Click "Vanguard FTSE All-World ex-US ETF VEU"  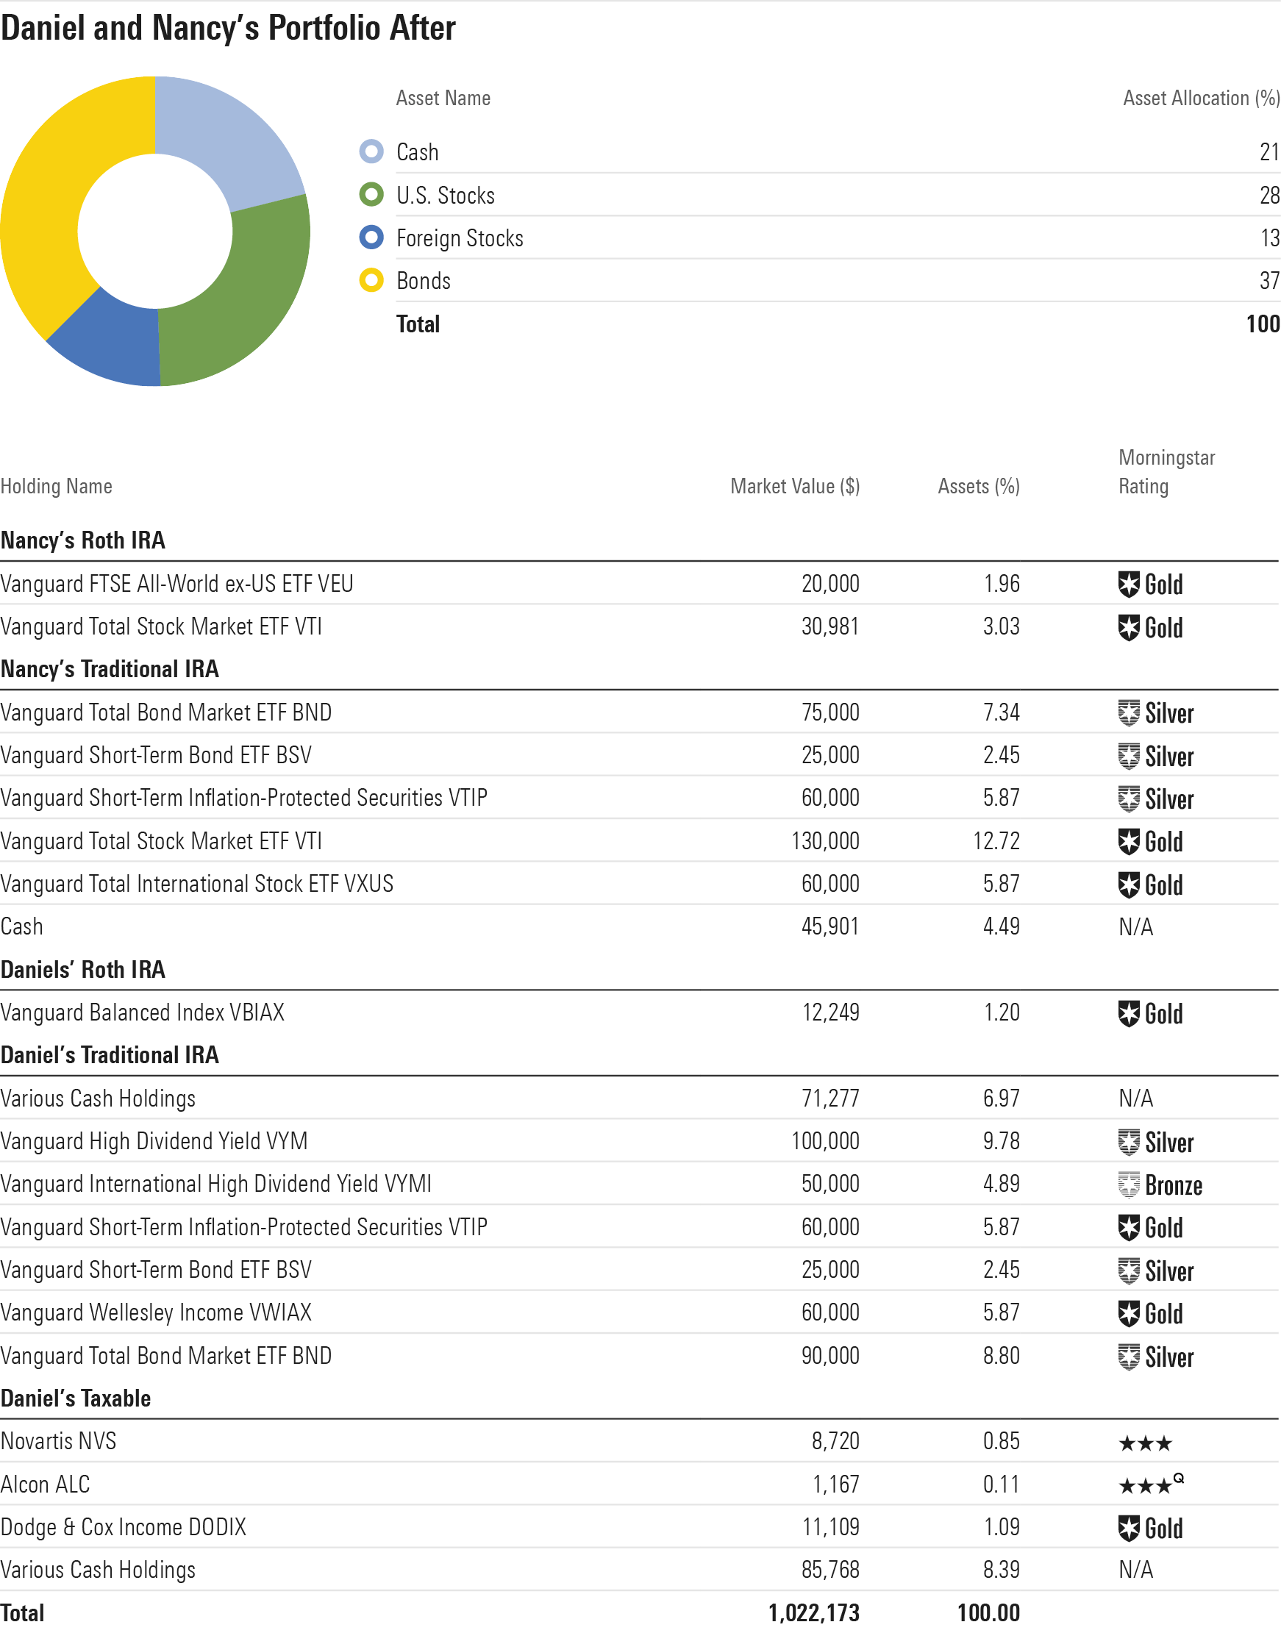tap(177, 584)
